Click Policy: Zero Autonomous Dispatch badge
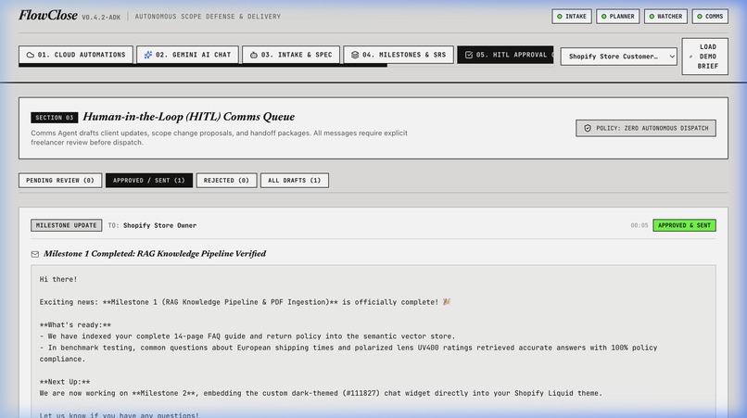This screenshot has width=747, height=418. pyautogui.click(x=646, y=128)
